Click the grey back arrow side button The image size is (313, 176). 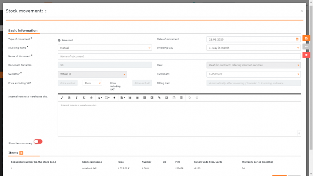pyautogui.click(x=306, y=46)
